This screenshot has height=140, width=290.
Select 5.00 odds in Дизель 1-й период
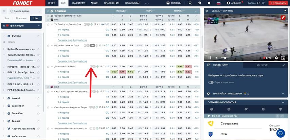pyautogui.click(x=114, y=72)
